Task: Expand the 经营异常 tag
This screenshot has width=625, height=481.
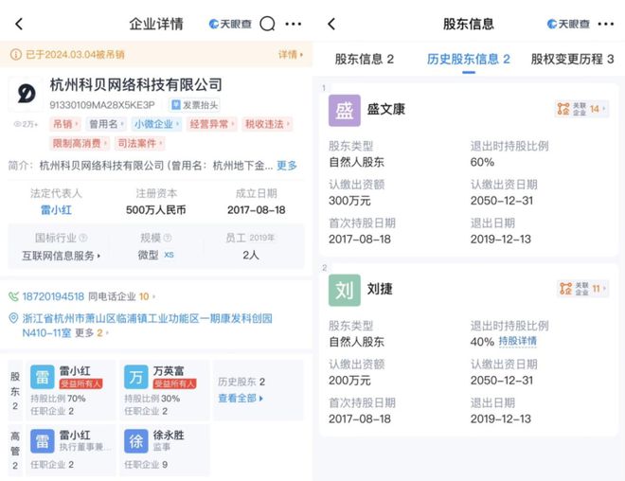Action: tap(212, 124)
